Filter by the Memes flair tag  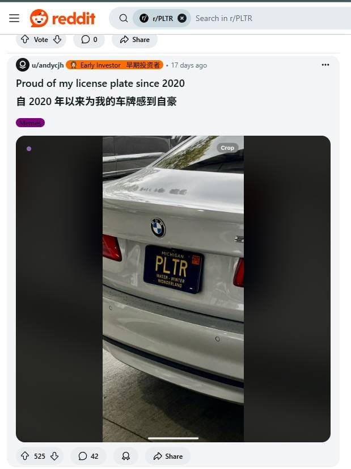pyautogui.click(x=30, y=123)
